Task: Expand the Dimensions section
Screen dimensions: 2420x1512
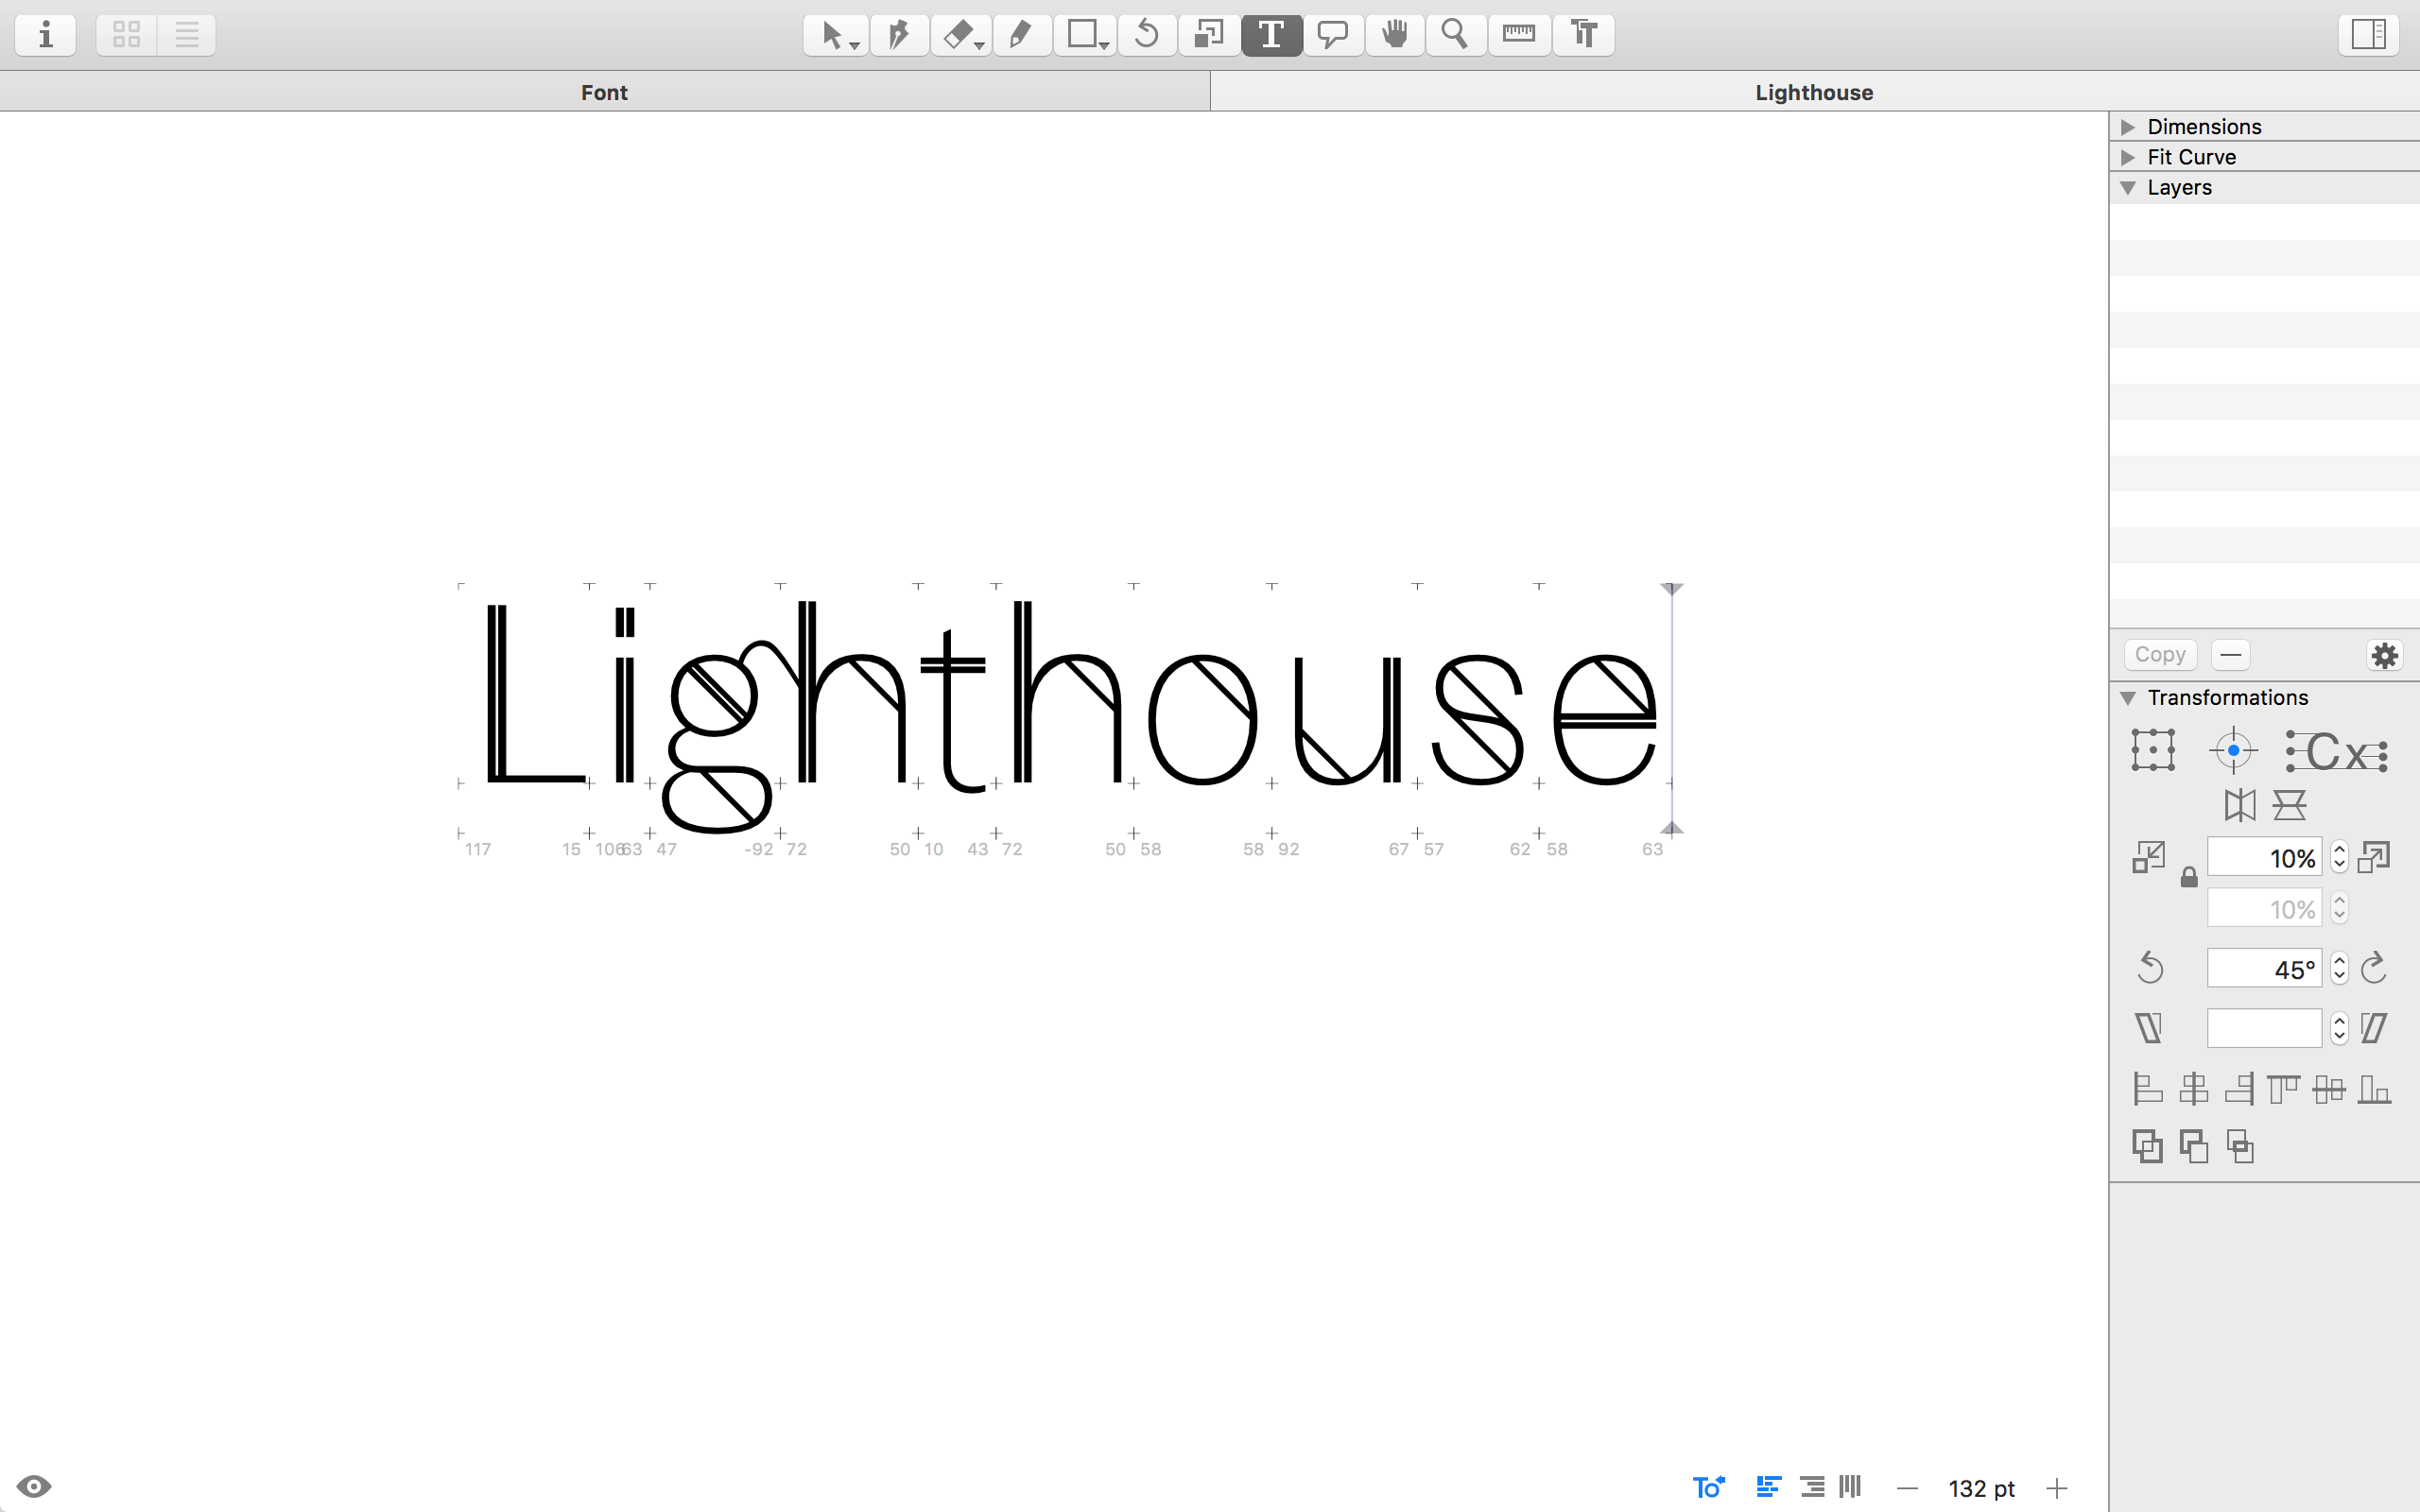Action: point(2128,127)
